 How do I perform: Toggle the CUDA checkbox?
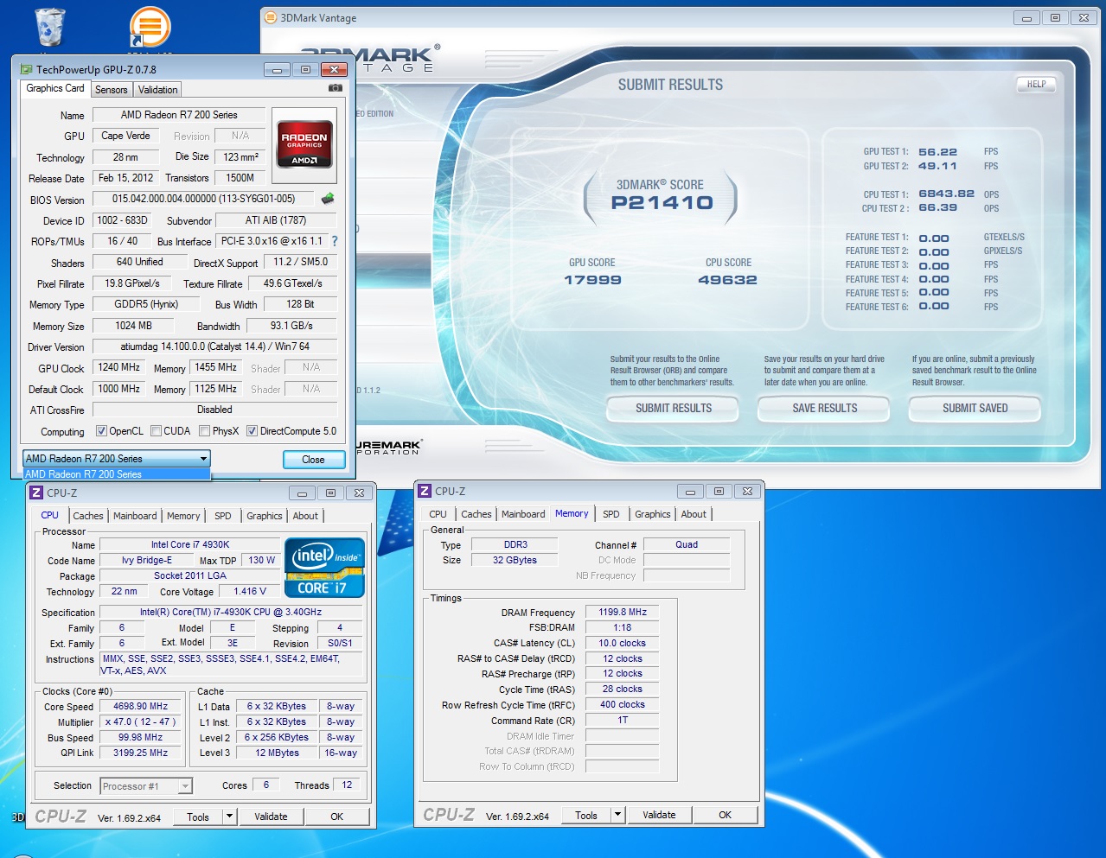157,431
